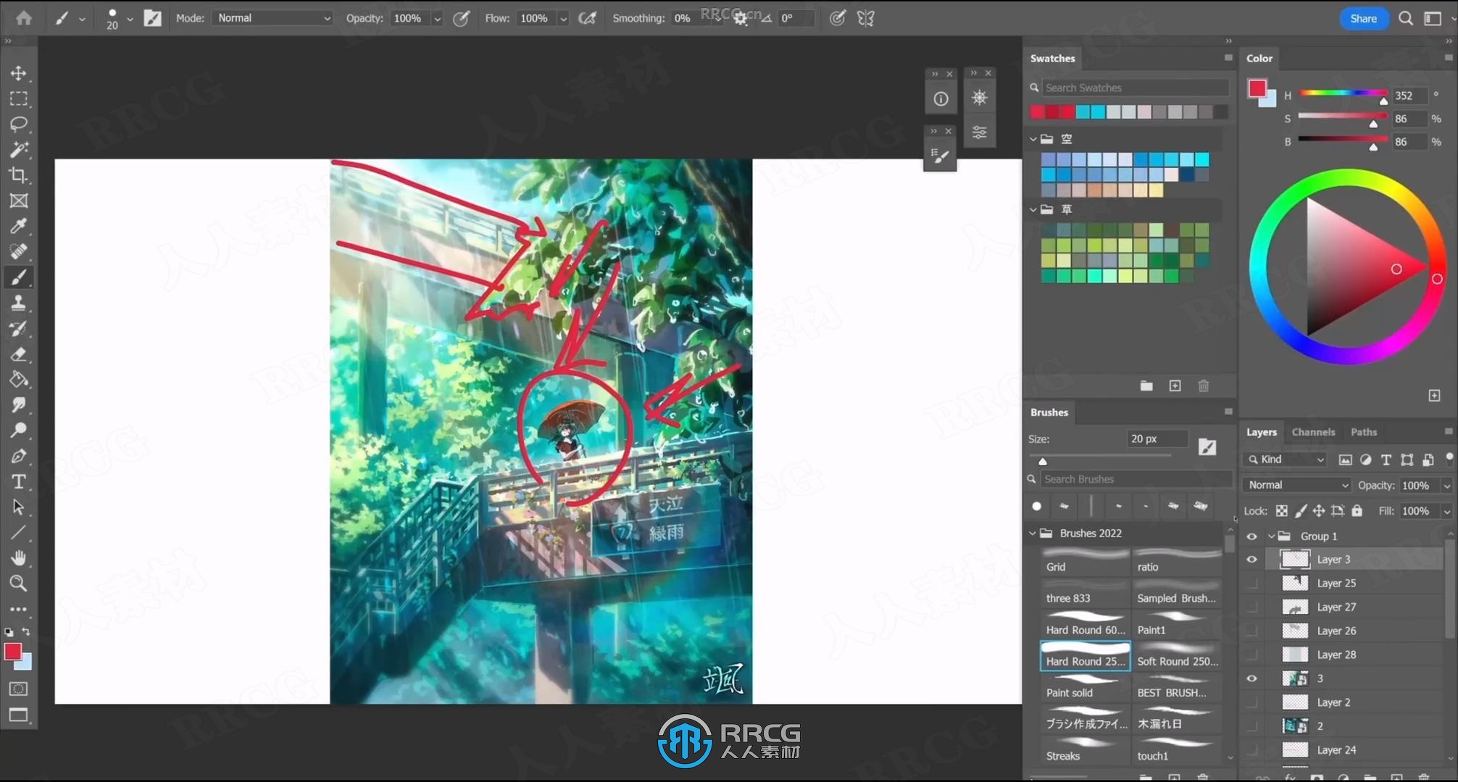Select the Smudge tool
This screenshot has width=1458, height=782.
click(x=19, y=405)
